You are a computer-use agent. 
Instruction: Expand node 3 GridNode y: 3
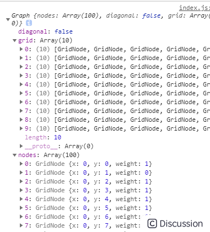click(21, 190)
